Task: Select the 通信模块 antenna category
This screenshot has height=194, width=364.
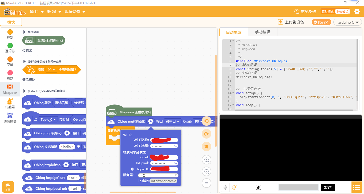Action: pos(10,118)
